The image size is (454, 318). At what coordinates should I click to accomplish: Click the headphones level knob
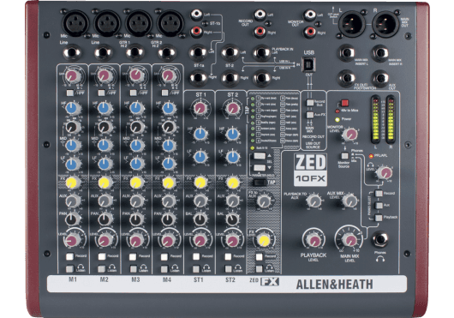(x=385, y=173)
